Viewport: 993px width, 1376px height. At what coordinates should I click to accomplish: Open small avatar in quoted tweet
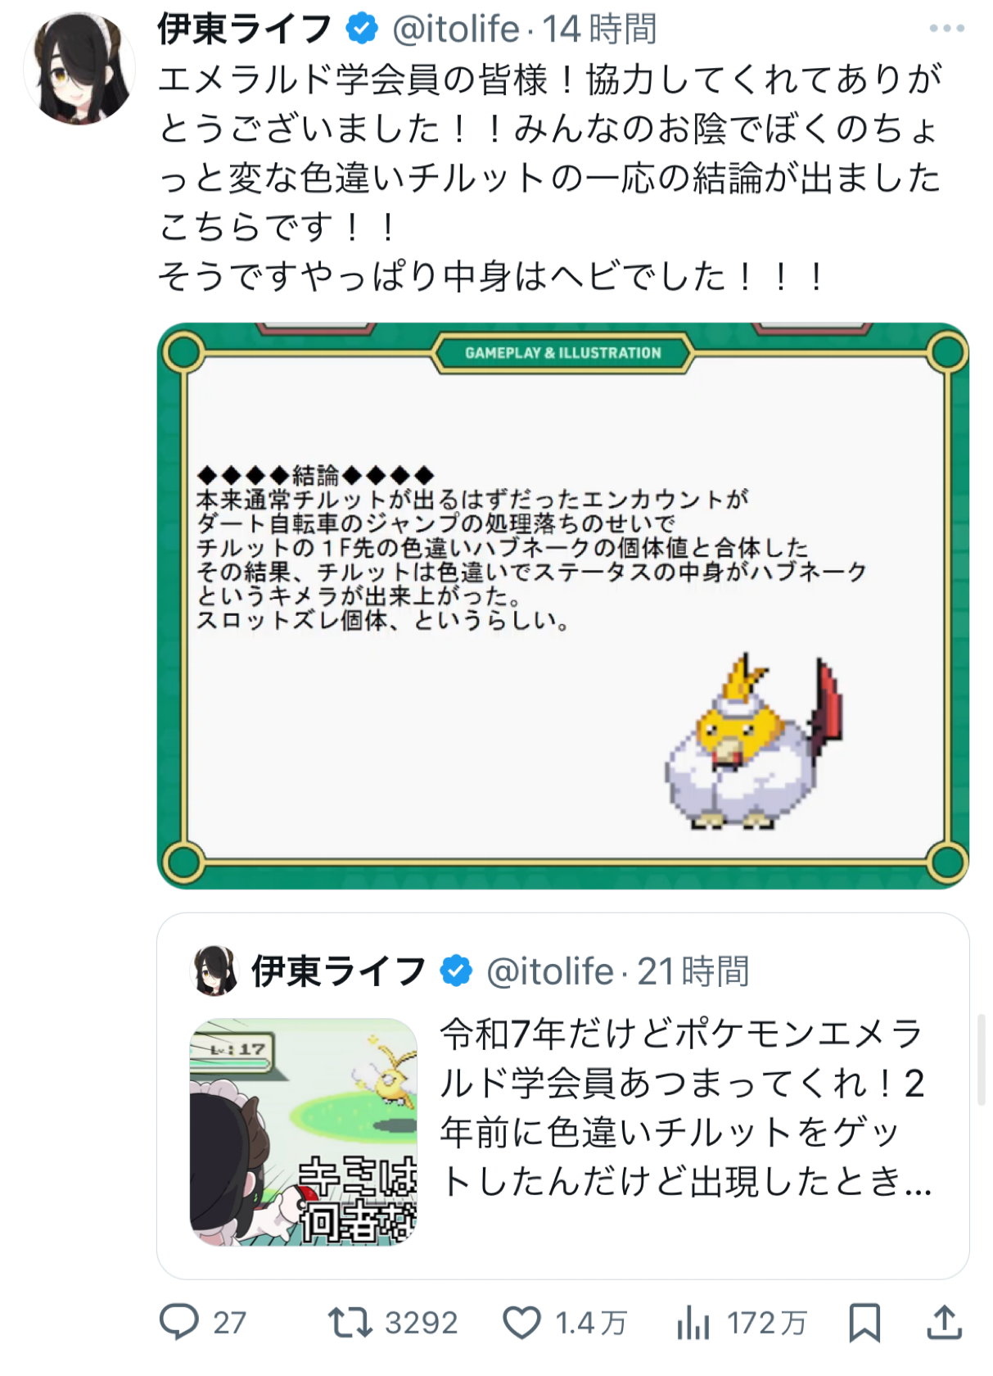[214, 971]
